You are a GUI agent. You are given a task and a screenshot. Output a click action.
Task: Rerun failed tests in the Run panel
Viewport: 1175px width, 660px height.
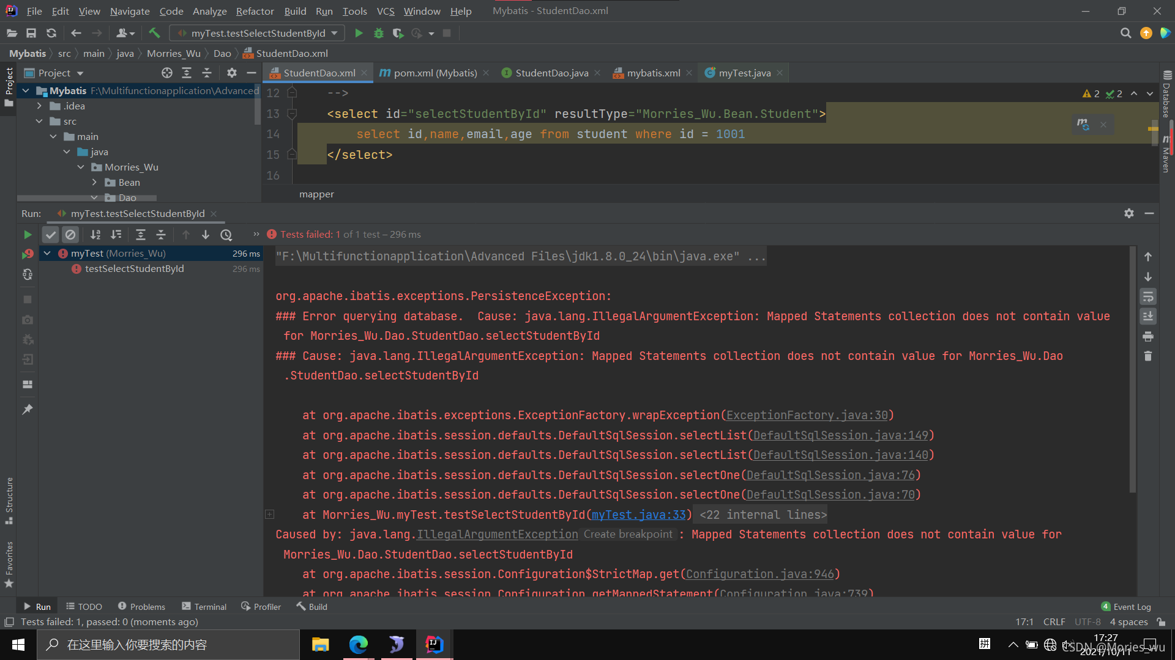point(28,274)
